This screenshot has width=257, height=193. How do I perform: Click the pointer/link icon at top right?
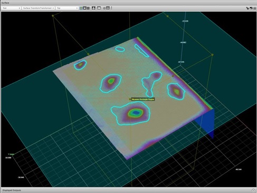[248, 8]
